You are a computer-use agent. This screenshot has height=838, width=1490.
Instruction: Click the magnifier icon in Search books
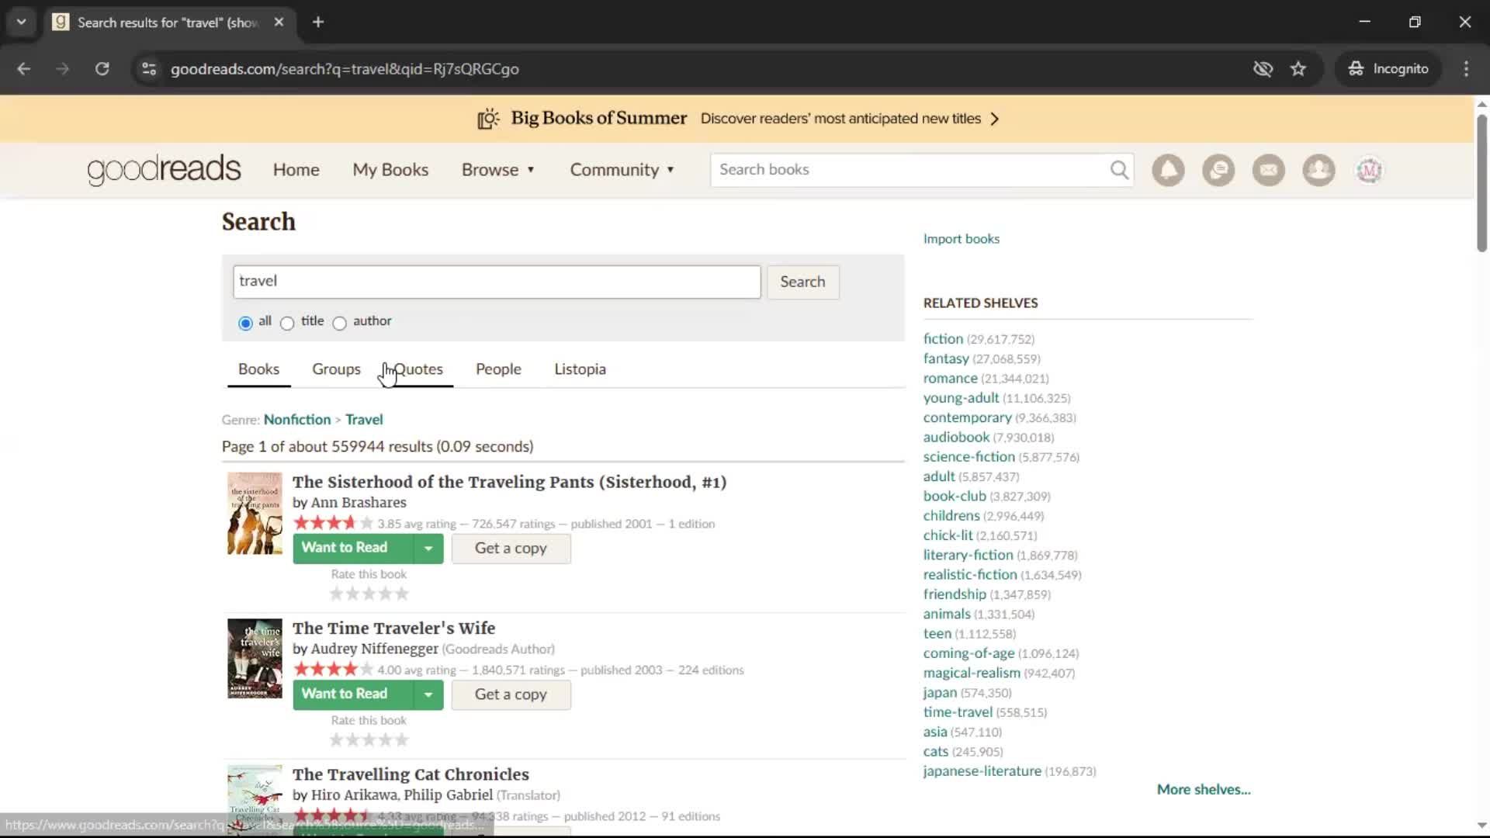[1119, 170]
